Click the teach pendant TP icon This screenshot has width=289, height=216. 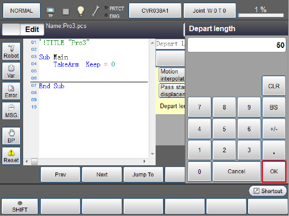click(x=51, y=11)
